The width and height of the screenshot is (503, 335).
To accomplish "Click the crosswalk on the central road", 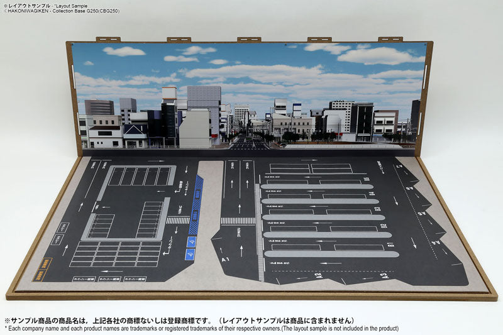I will pyautogui.click(x=238, y=221).
